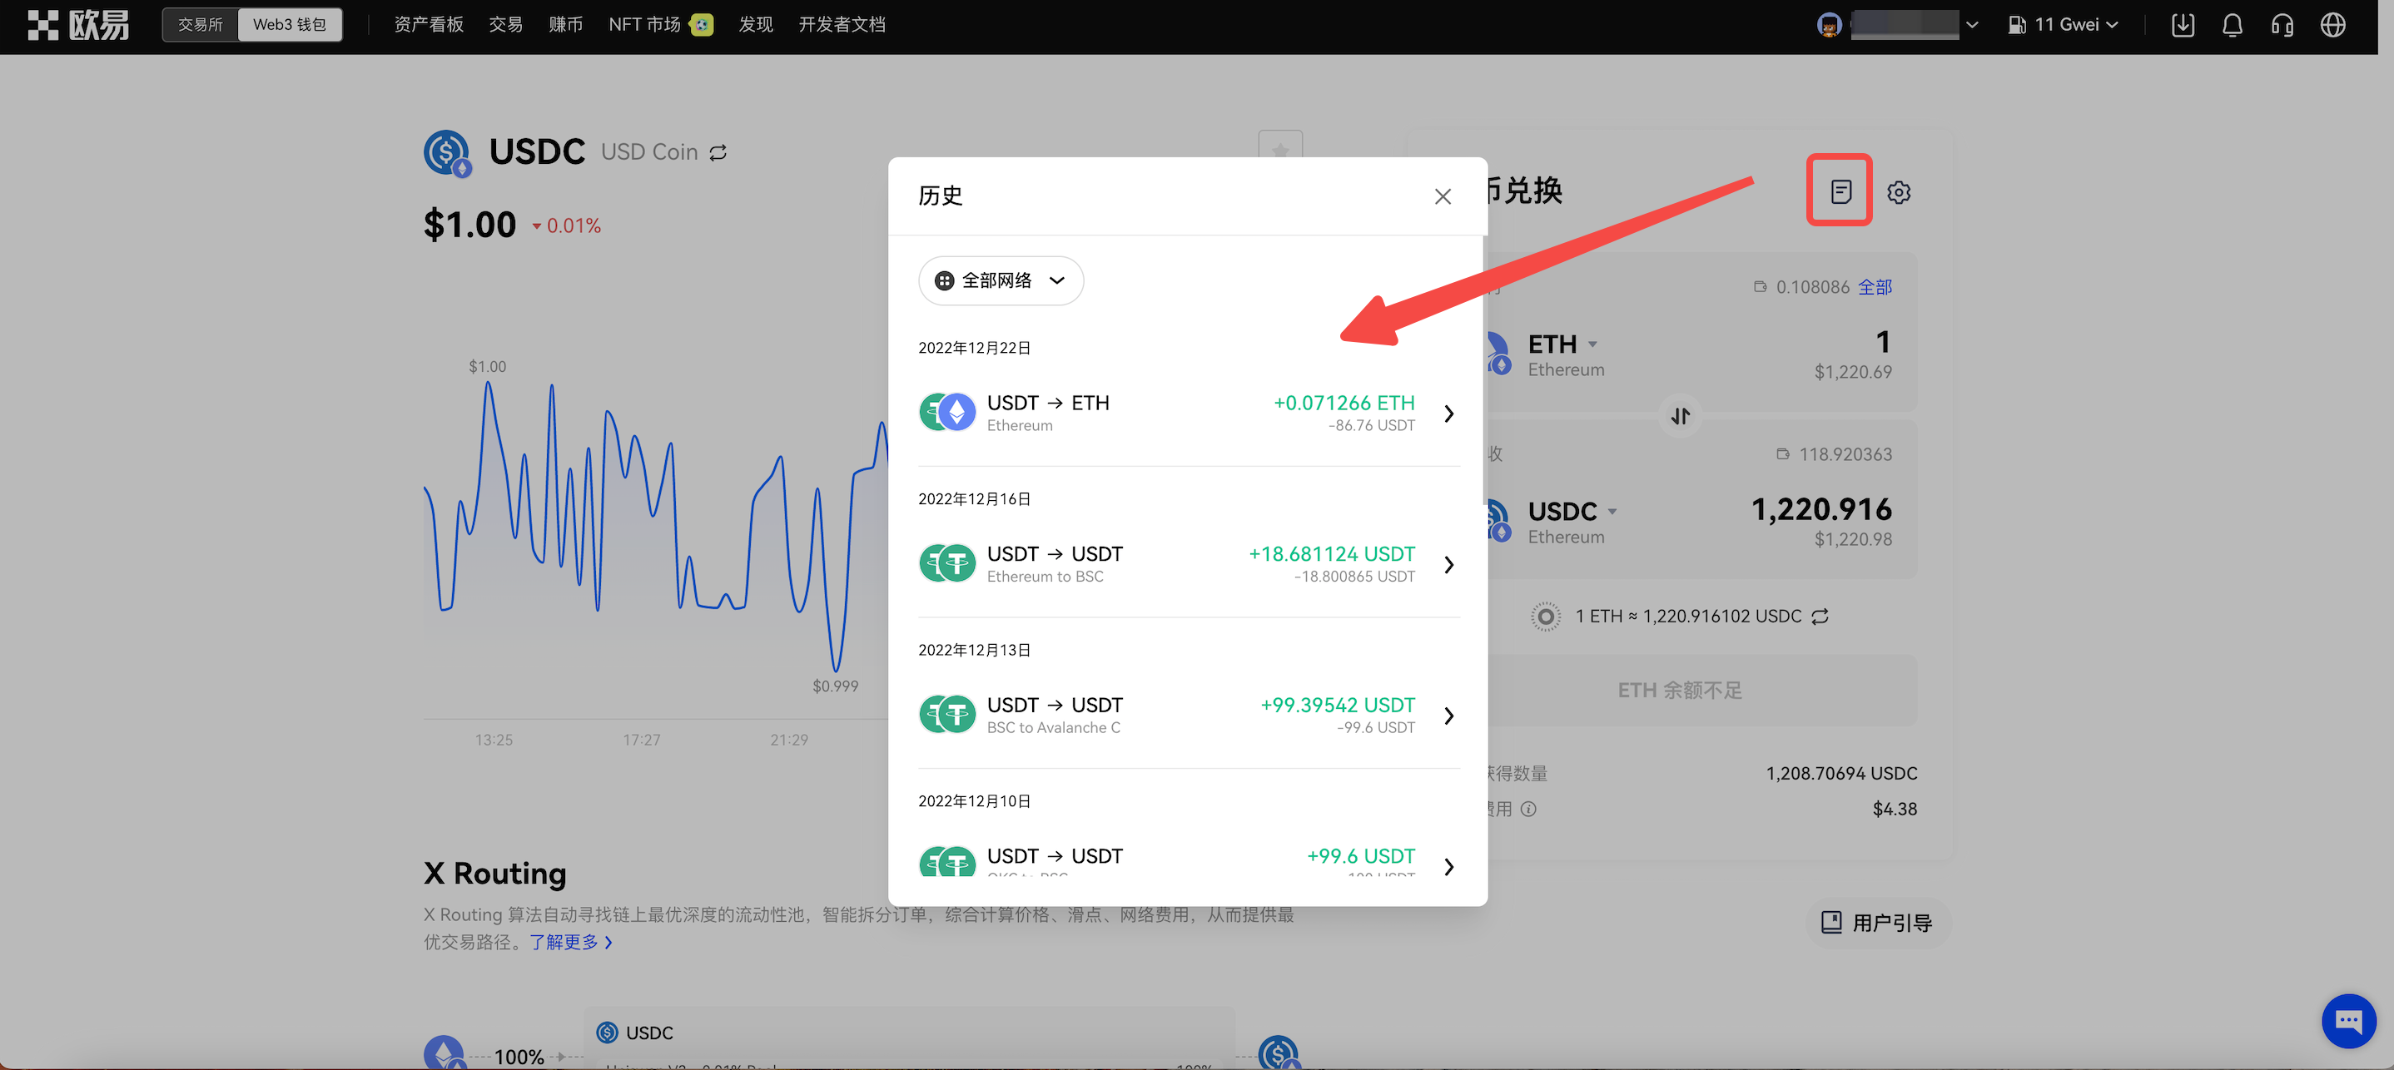The height and width of the screenshot is (1070, 2394).
Task: Click the notification bell icon
Action: [2232, 25]
